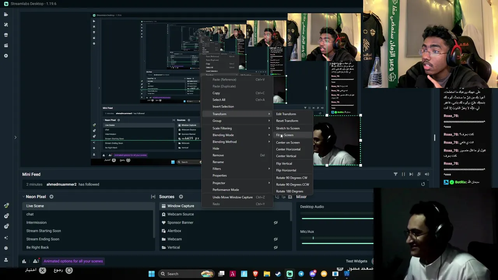The width and height of the screenshot is (498, 280).
Task: Toggle Mini Feed volume speaker icon
Action: pos(427,174)
